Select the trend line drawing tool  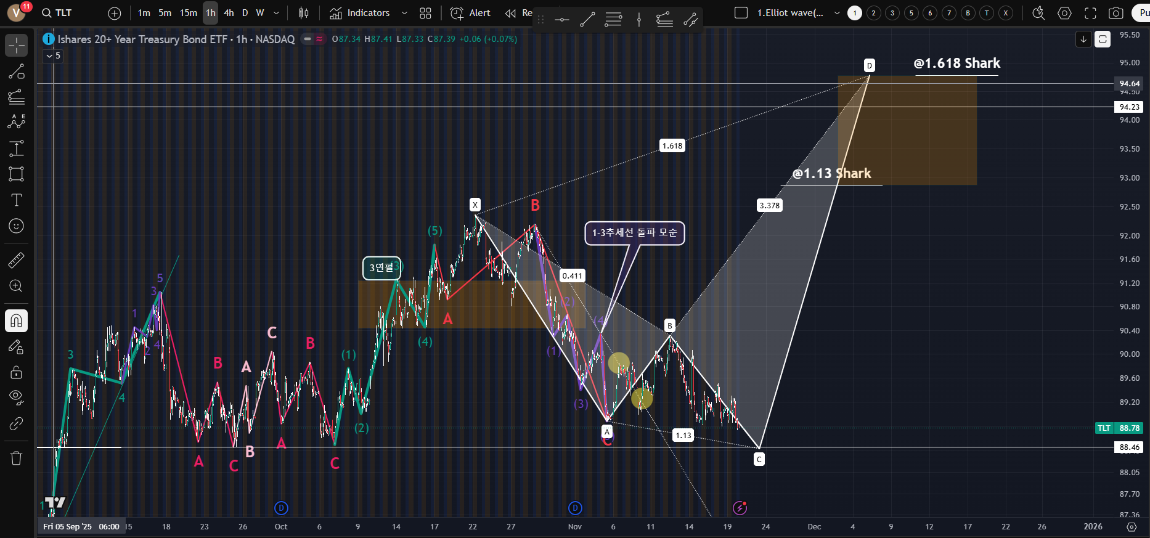[17, 71]
